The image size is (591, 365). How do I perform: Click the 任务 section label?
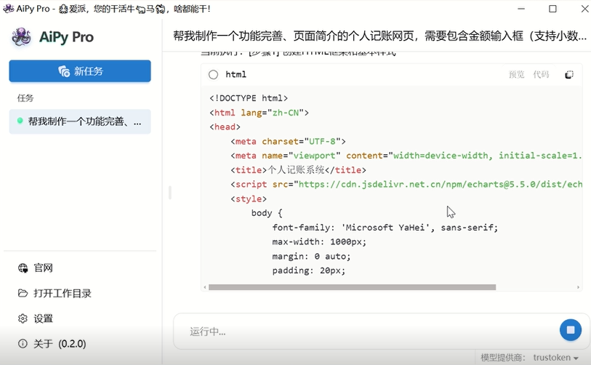pyautogui.click(x=25, y=98)
